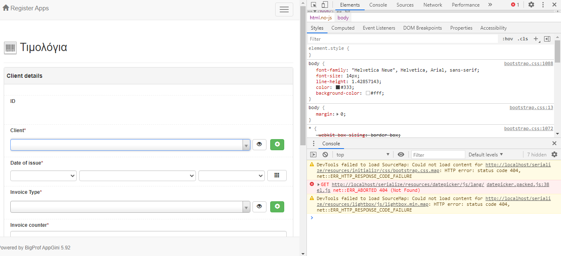Expand the GET error message arrow
The width and height of the screenshot is (561, 256).
click(318, 185)
